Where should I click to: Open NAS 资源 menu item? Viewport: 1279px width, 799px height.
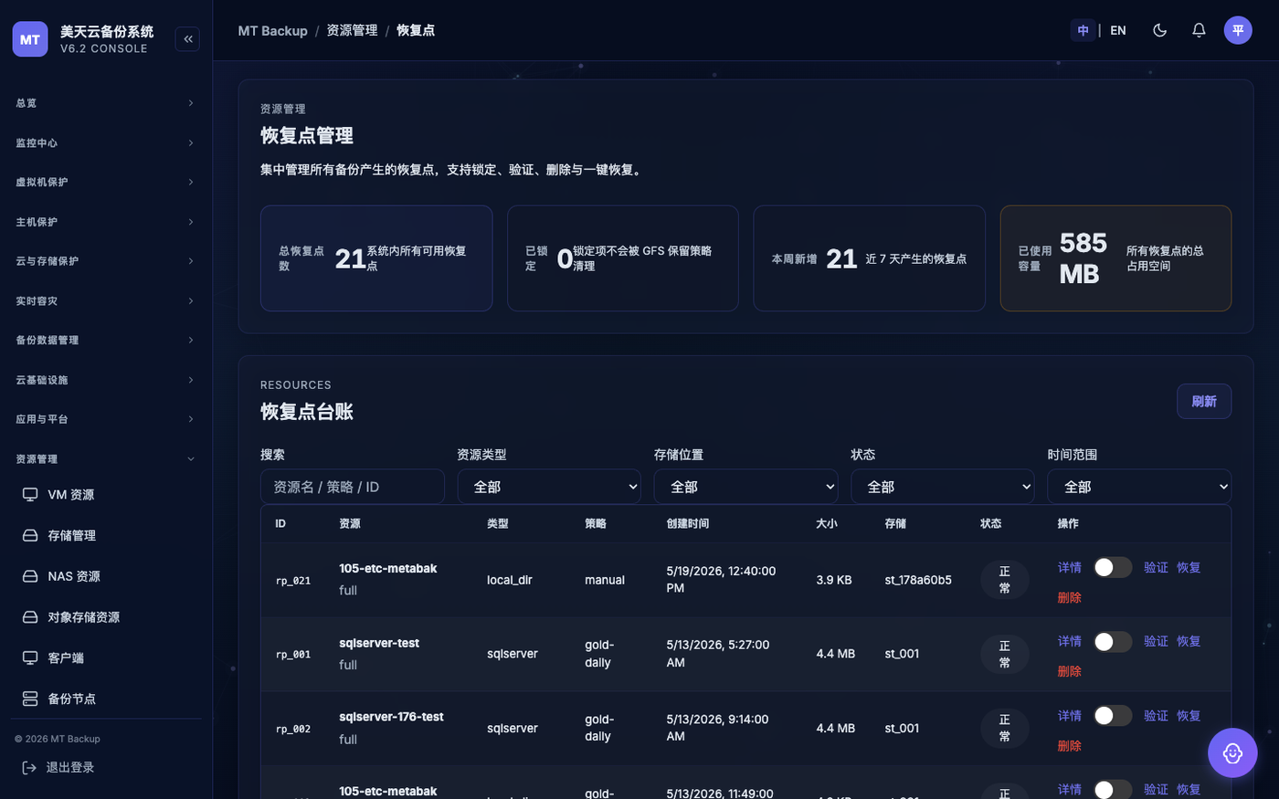pyautogui.click(x=106, y=576)
